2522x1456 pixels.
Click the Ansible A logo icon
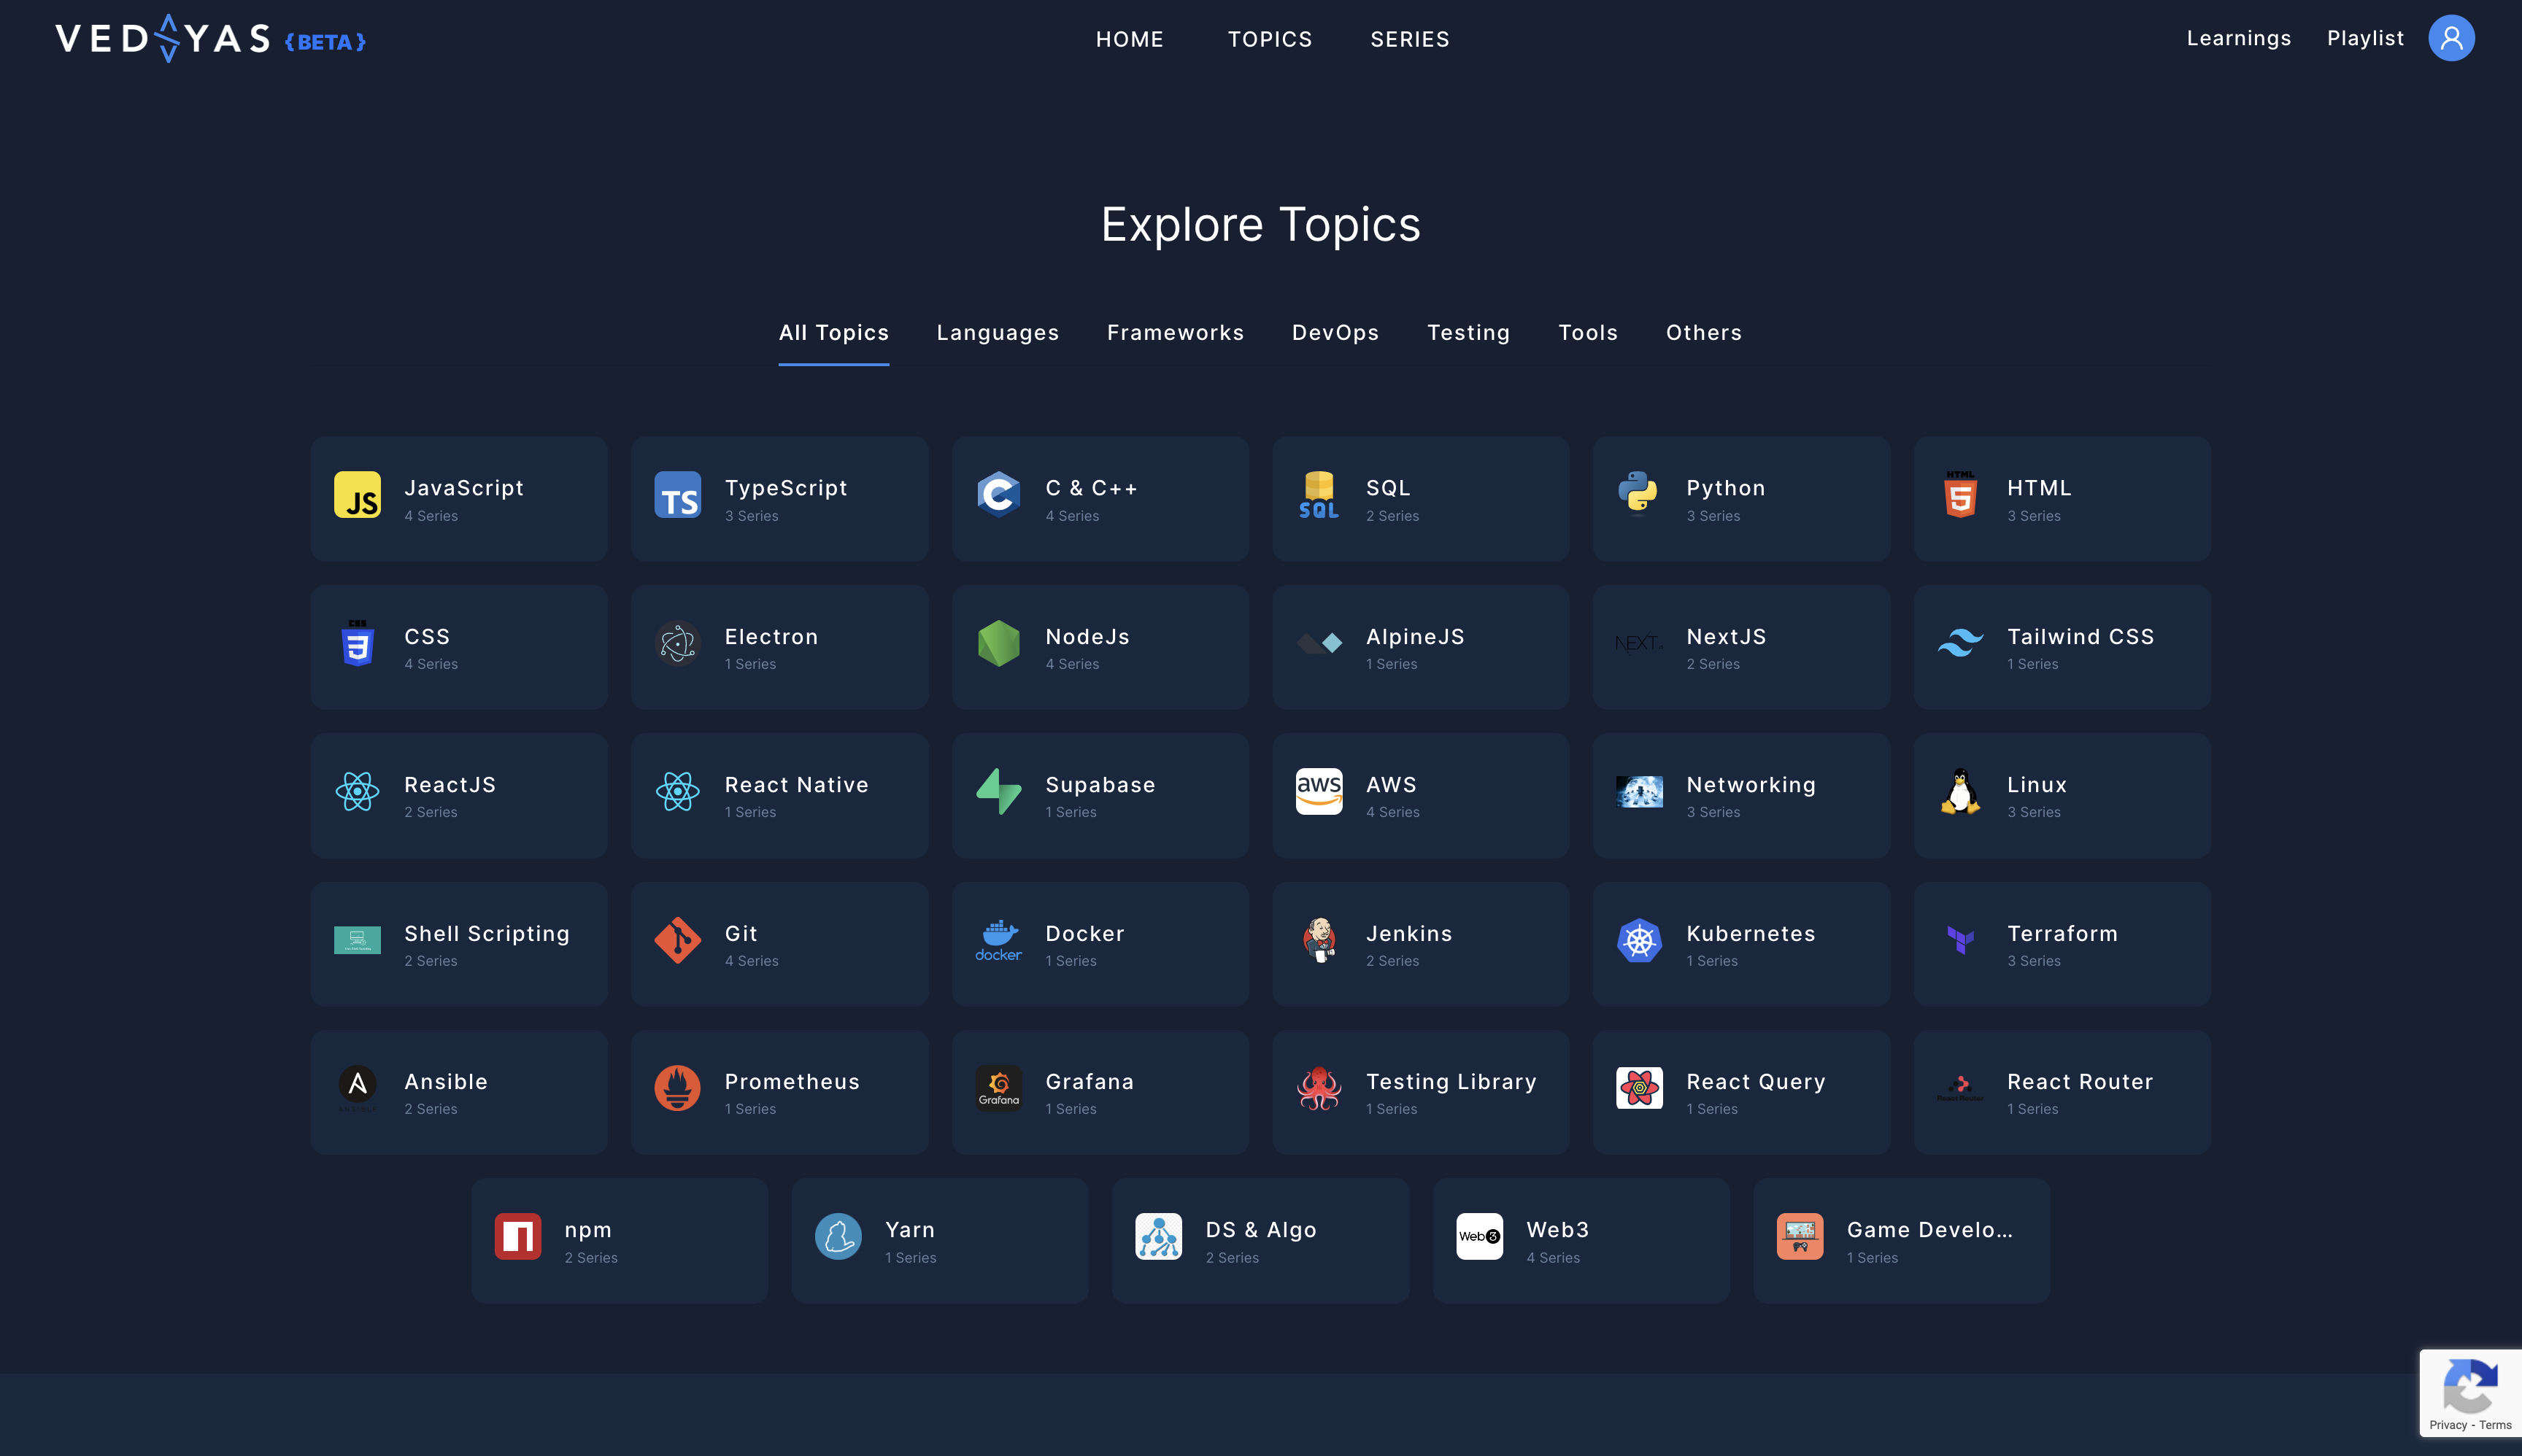coord(357,1088)
